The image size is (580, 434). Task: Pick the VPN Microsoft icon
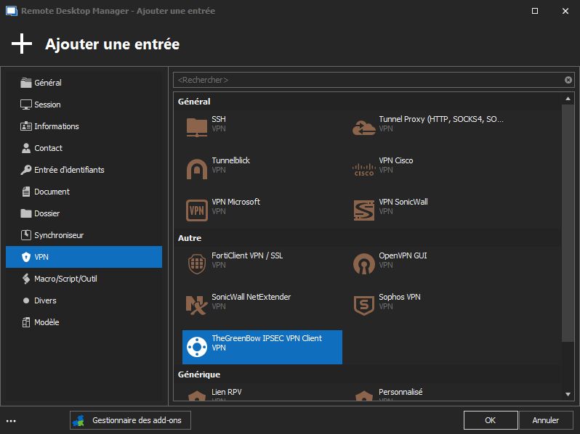pyautogui.click(x=197, y=210)
